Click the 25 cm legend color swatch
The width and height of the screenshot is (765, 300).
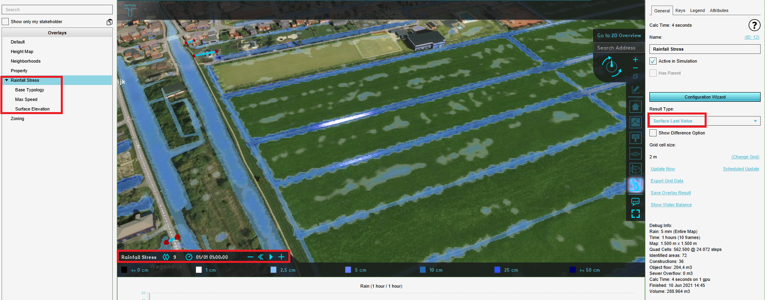[x=497, y=270]
